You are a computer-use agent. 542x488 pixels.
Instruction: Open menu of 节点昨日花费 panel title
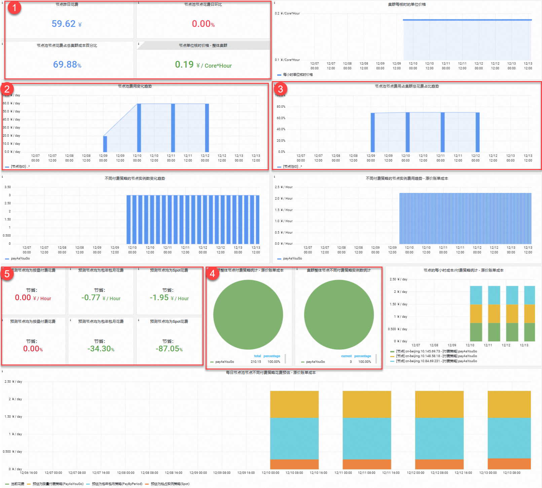point(67,4)
